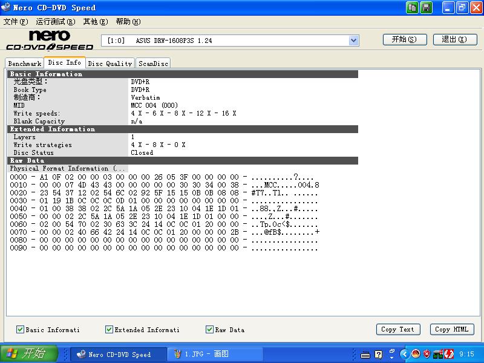Click the 退出(X) exit button

click(455, 39)
